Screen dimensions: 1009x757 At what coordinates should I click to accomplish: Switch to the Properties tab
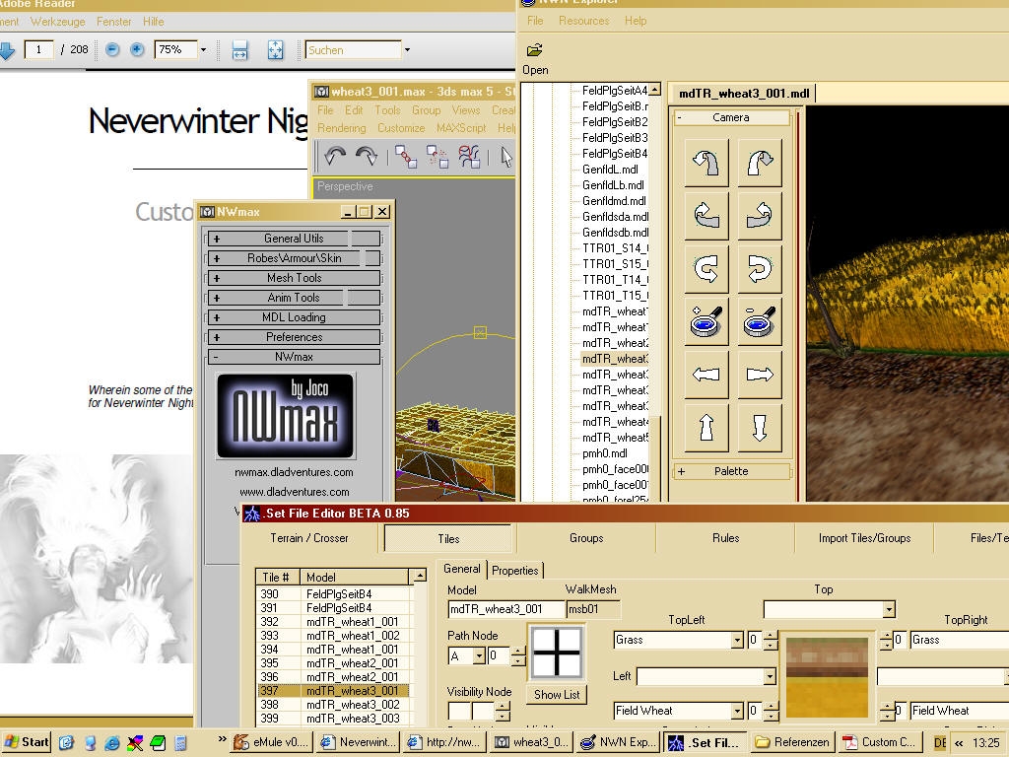(x=515, y=571)
